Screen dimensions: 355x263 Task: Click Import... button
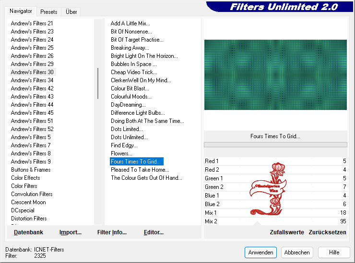(71, 232)
